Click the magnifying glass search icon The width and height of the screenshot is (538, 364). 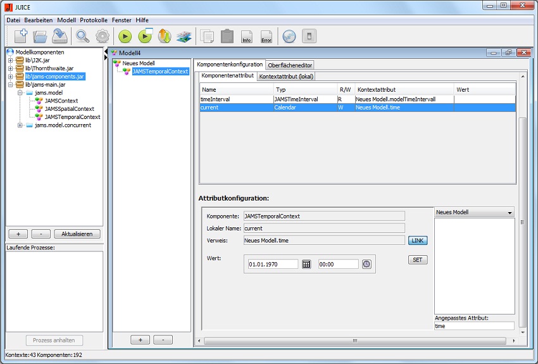83,36
